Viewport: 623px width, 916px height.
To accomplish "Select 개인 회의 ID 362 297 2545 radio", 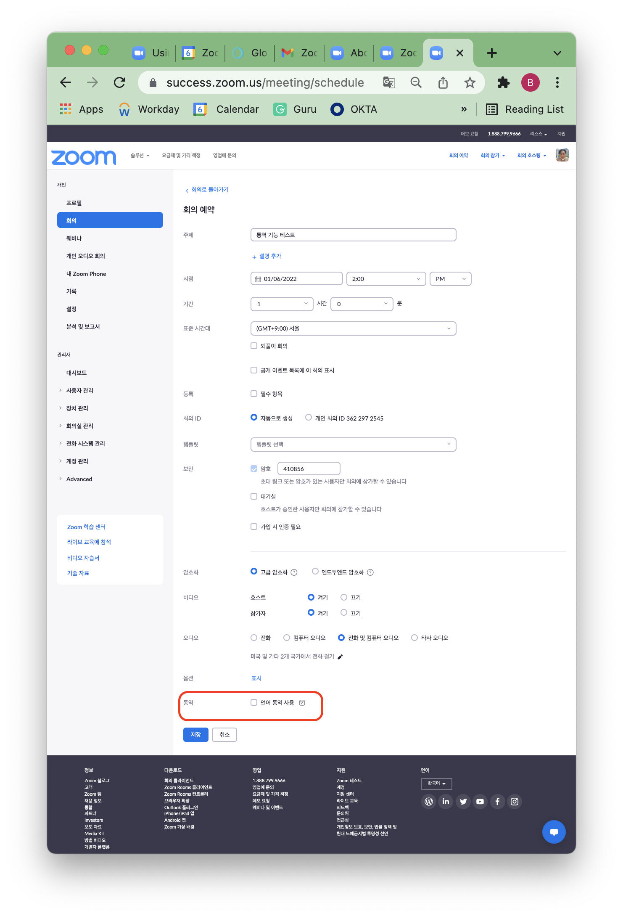I will pos(309,418).
